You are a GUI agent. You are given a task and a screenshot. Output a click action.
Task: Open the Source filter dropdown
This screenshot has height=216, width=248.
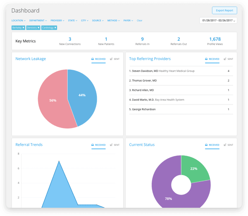pos(98,21)
